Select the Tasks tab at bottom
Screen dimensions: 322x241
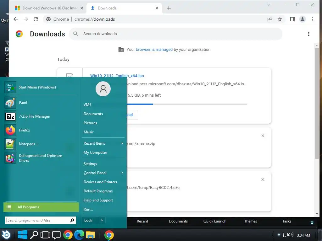coord(286,221)
